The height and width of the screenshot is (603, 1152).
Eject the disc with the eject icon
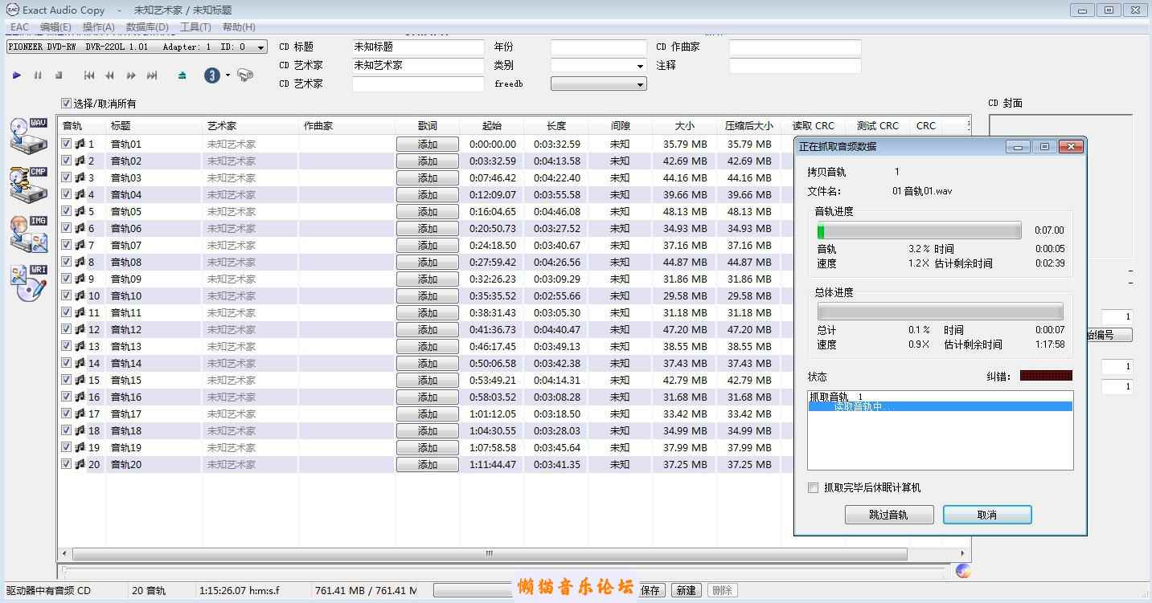pyautogui.click(x=182, y=75)
